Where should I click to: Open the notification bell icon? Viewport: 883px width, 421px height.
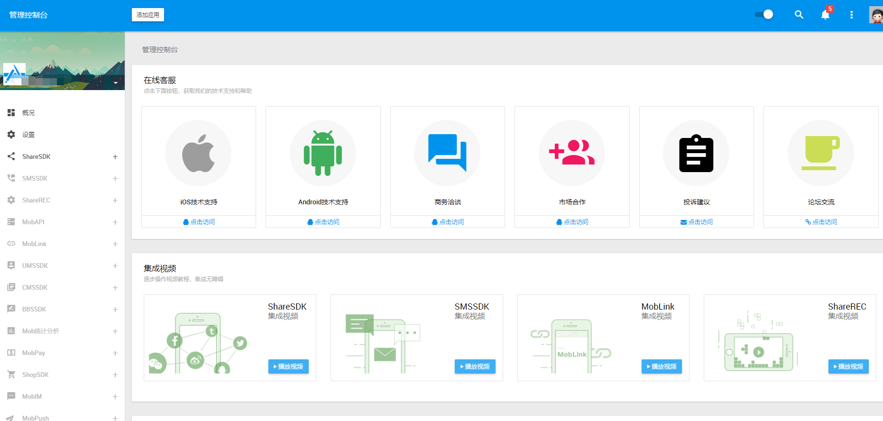click(826, 15)
